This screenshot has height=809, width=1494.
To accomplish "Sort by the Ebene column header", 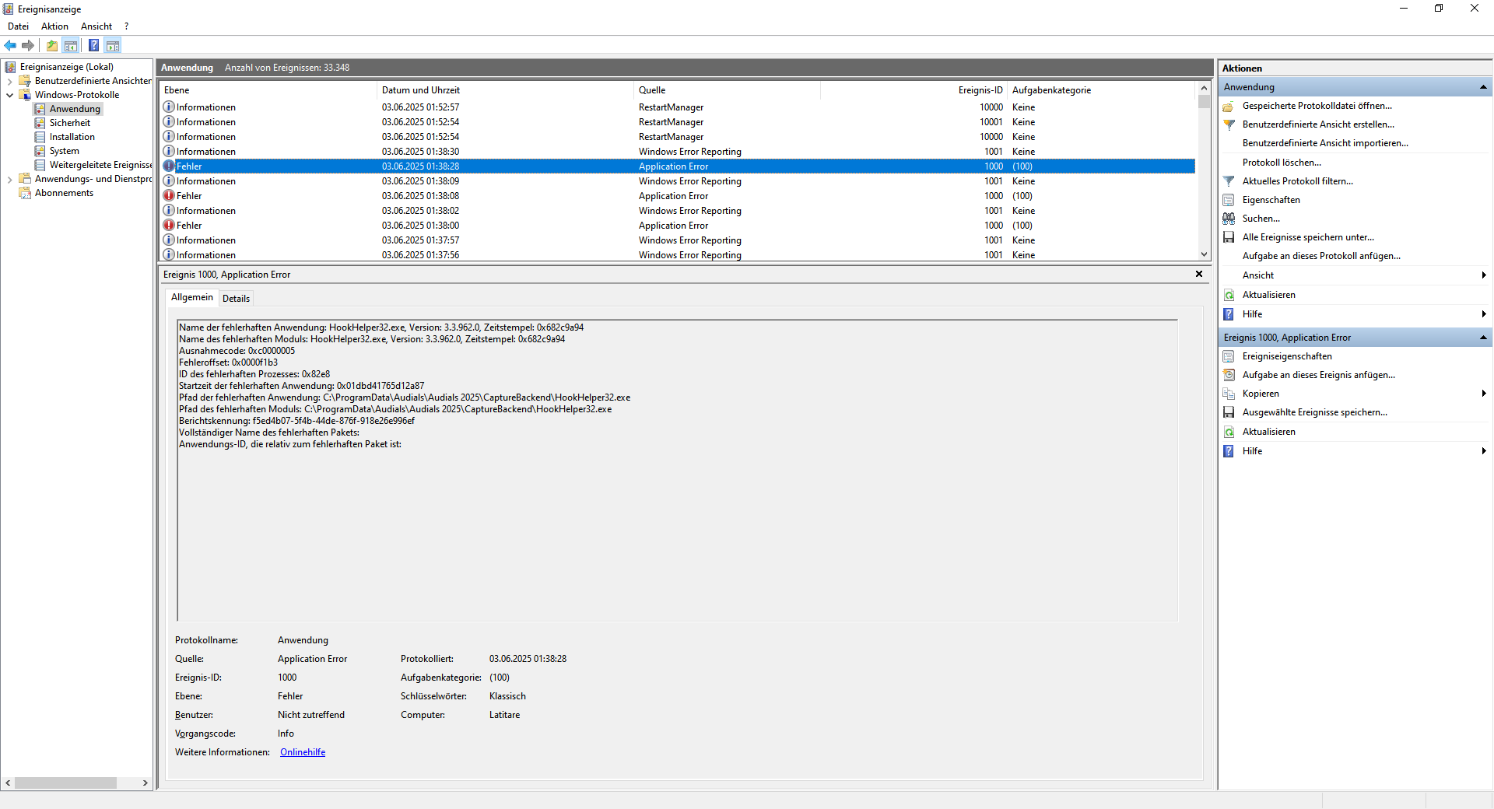I will (x=268, y=90).
